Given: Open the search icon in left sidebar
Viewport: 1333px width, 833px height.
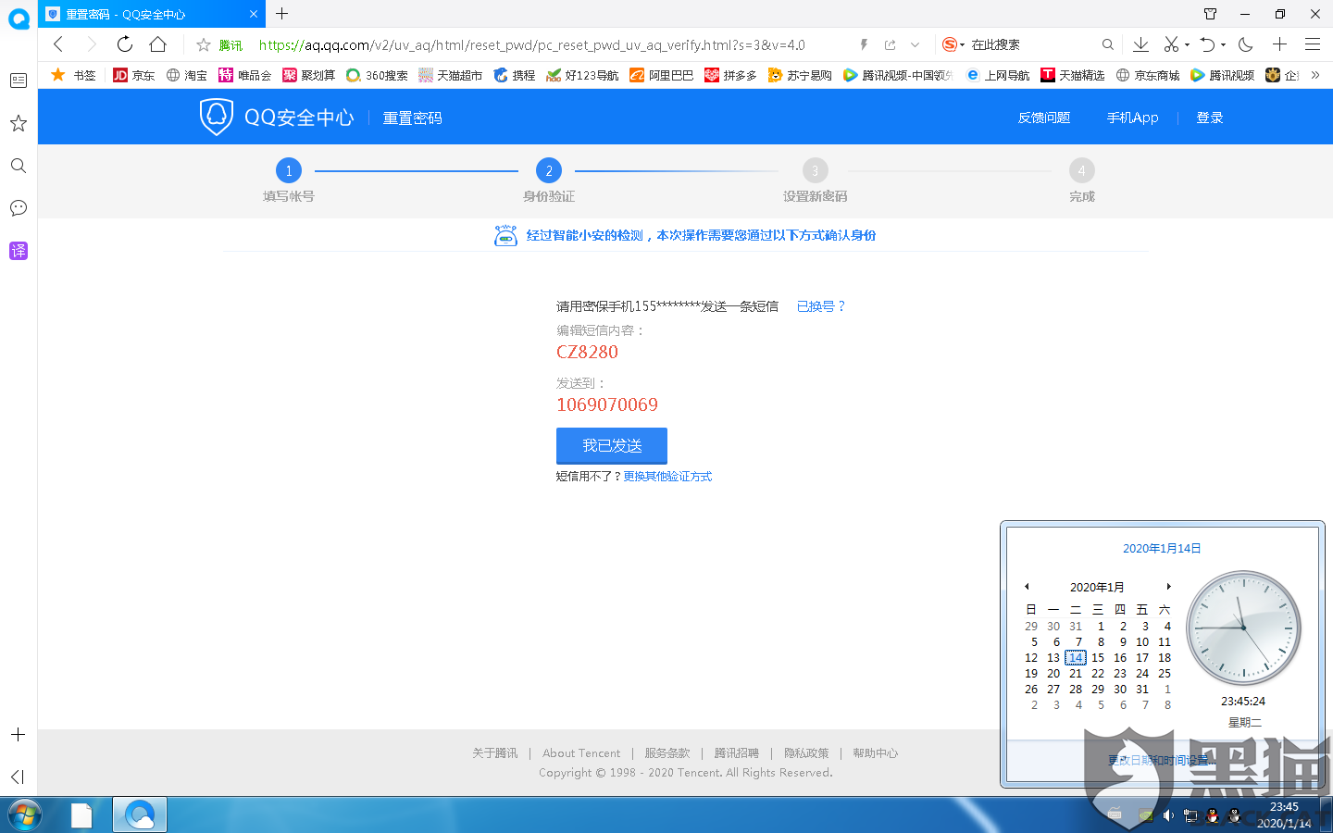Looking at the screenshot, I should (x=18, y=166).
